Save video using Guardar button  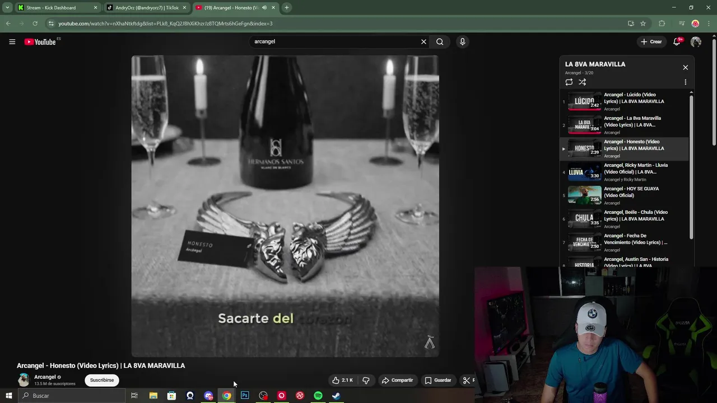[x=438, y=380]
